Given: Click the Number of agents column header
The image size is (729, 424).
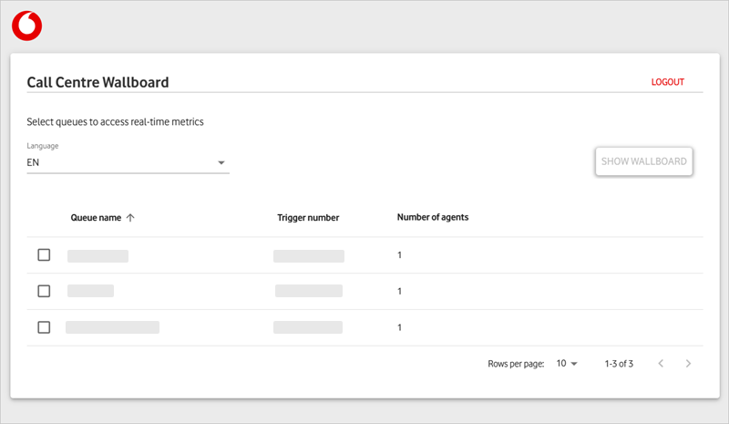Looking at the screenshot, I should click(433, 217).
